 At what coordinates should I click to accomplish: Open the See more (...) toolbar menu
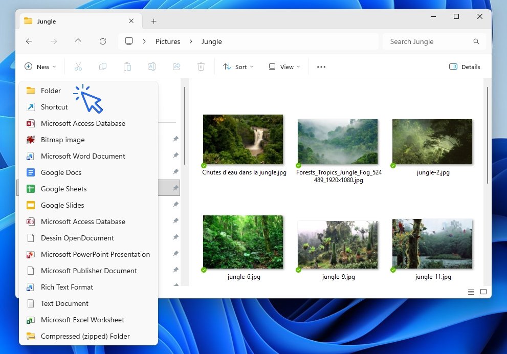(x=321, y=67)
